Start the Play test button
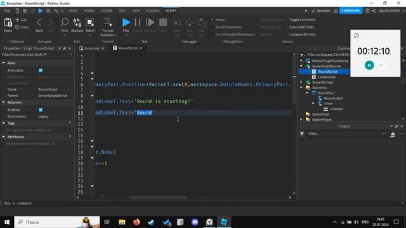The image size is (406, 228). (126, 23)
